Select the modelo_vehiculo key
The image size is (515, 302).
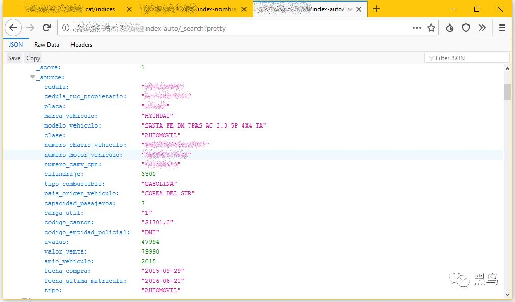coord(73,125)
